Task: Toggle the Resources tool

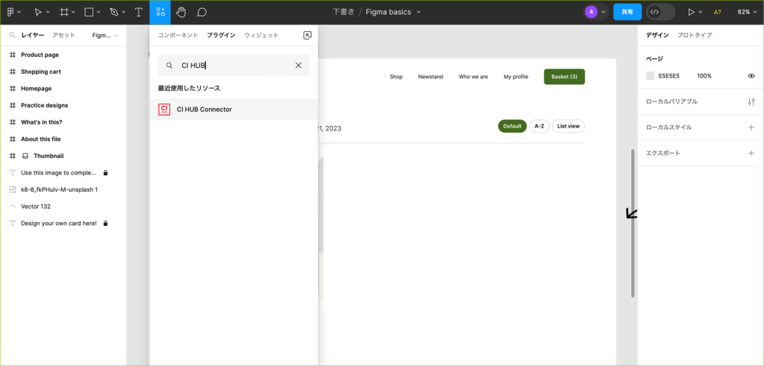Action: pos(160,12)
